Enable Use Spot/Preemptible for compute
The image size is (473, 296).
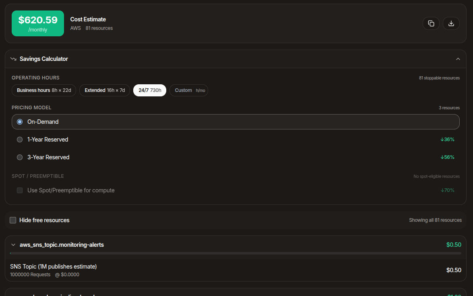click(x=20, y=190)
